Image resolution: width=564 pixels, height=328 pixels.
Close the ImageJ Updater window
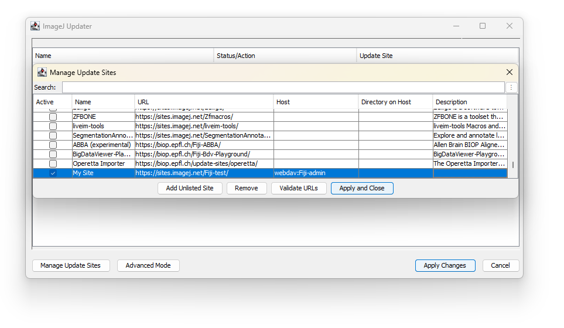[x=510, y=26]
